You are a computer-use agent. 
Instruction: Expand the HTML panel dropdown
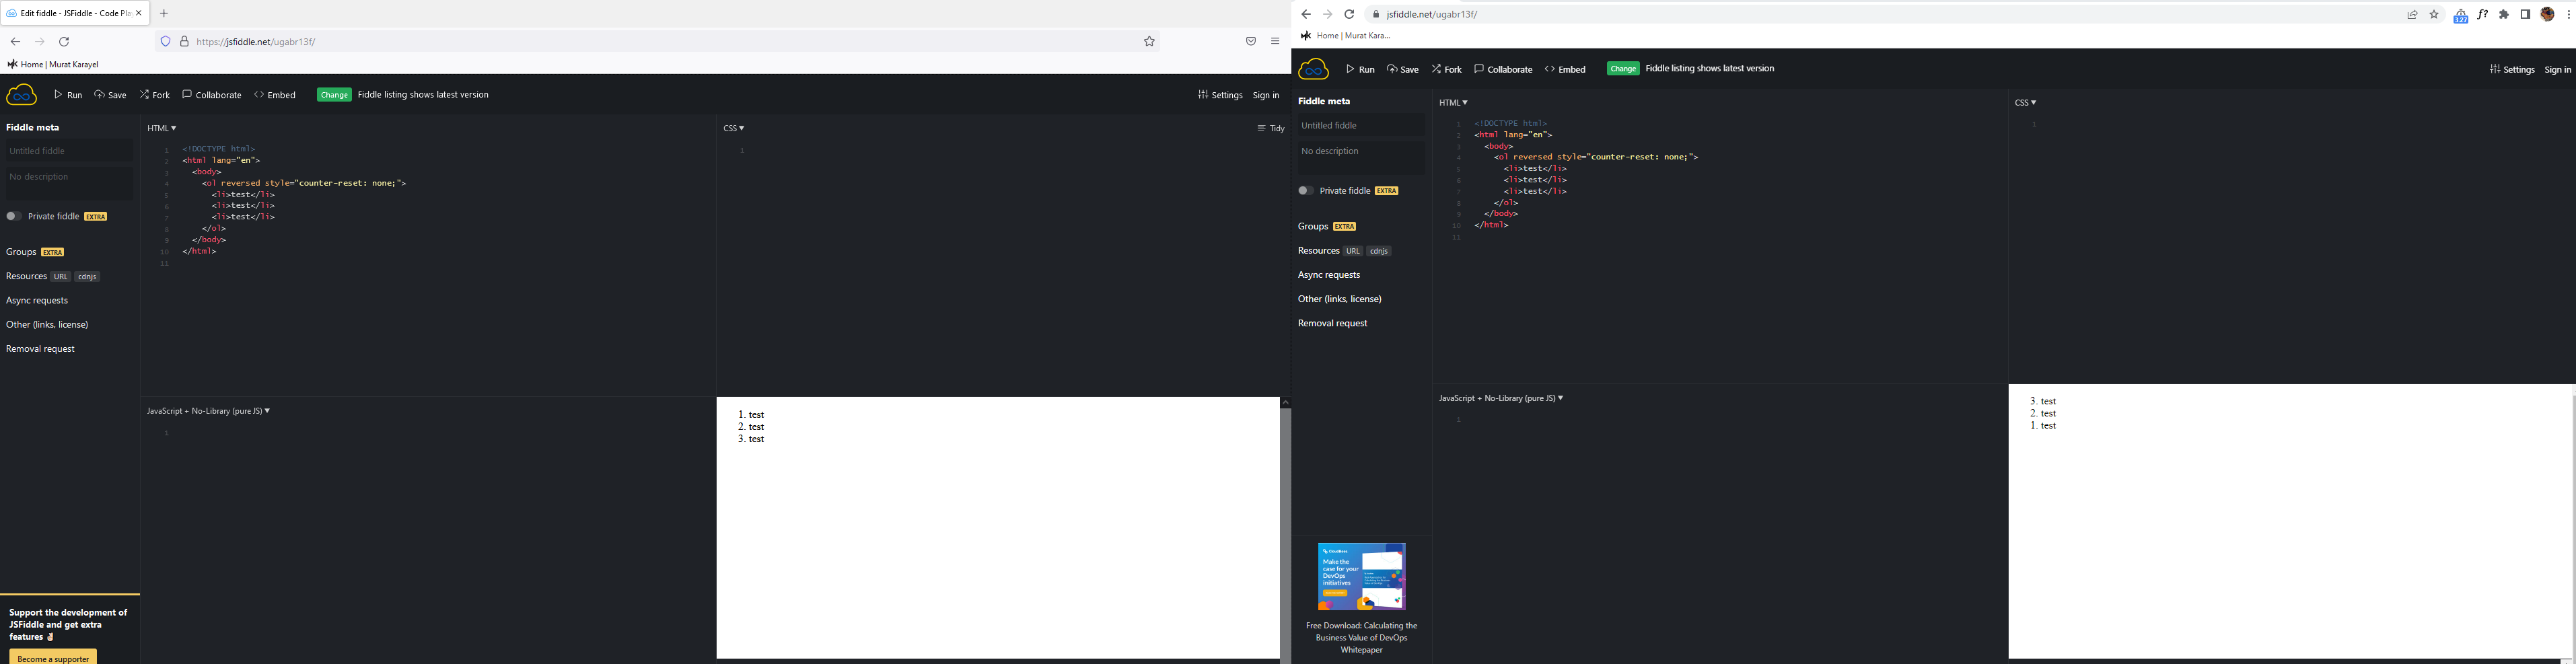pyautogui.click(x=174, y=128)
